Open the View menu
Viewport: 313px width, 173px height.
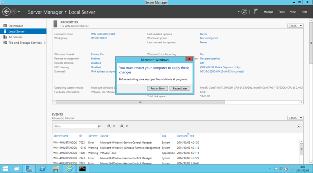point(293,12)
